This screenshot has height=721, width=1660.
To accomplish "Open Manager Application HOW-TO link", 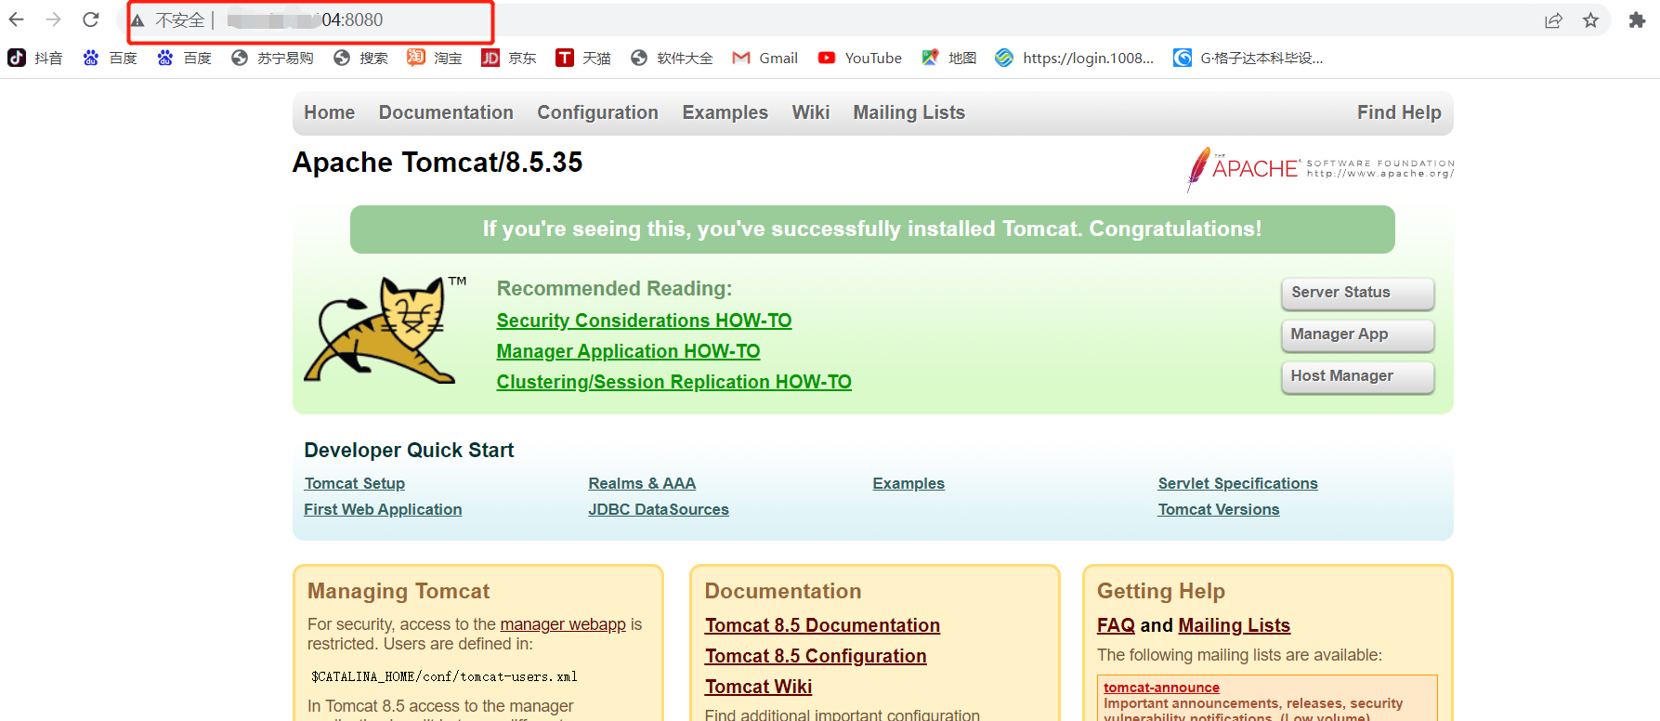I will point(628,351).
